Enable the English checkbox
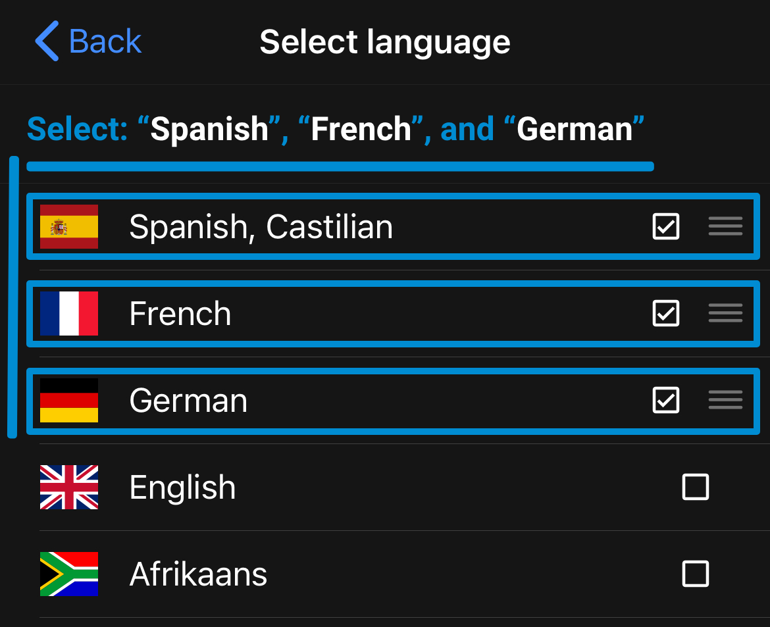The height and width of the screenshot is (627, 770). pyautogui.click(x=695, y=487)
